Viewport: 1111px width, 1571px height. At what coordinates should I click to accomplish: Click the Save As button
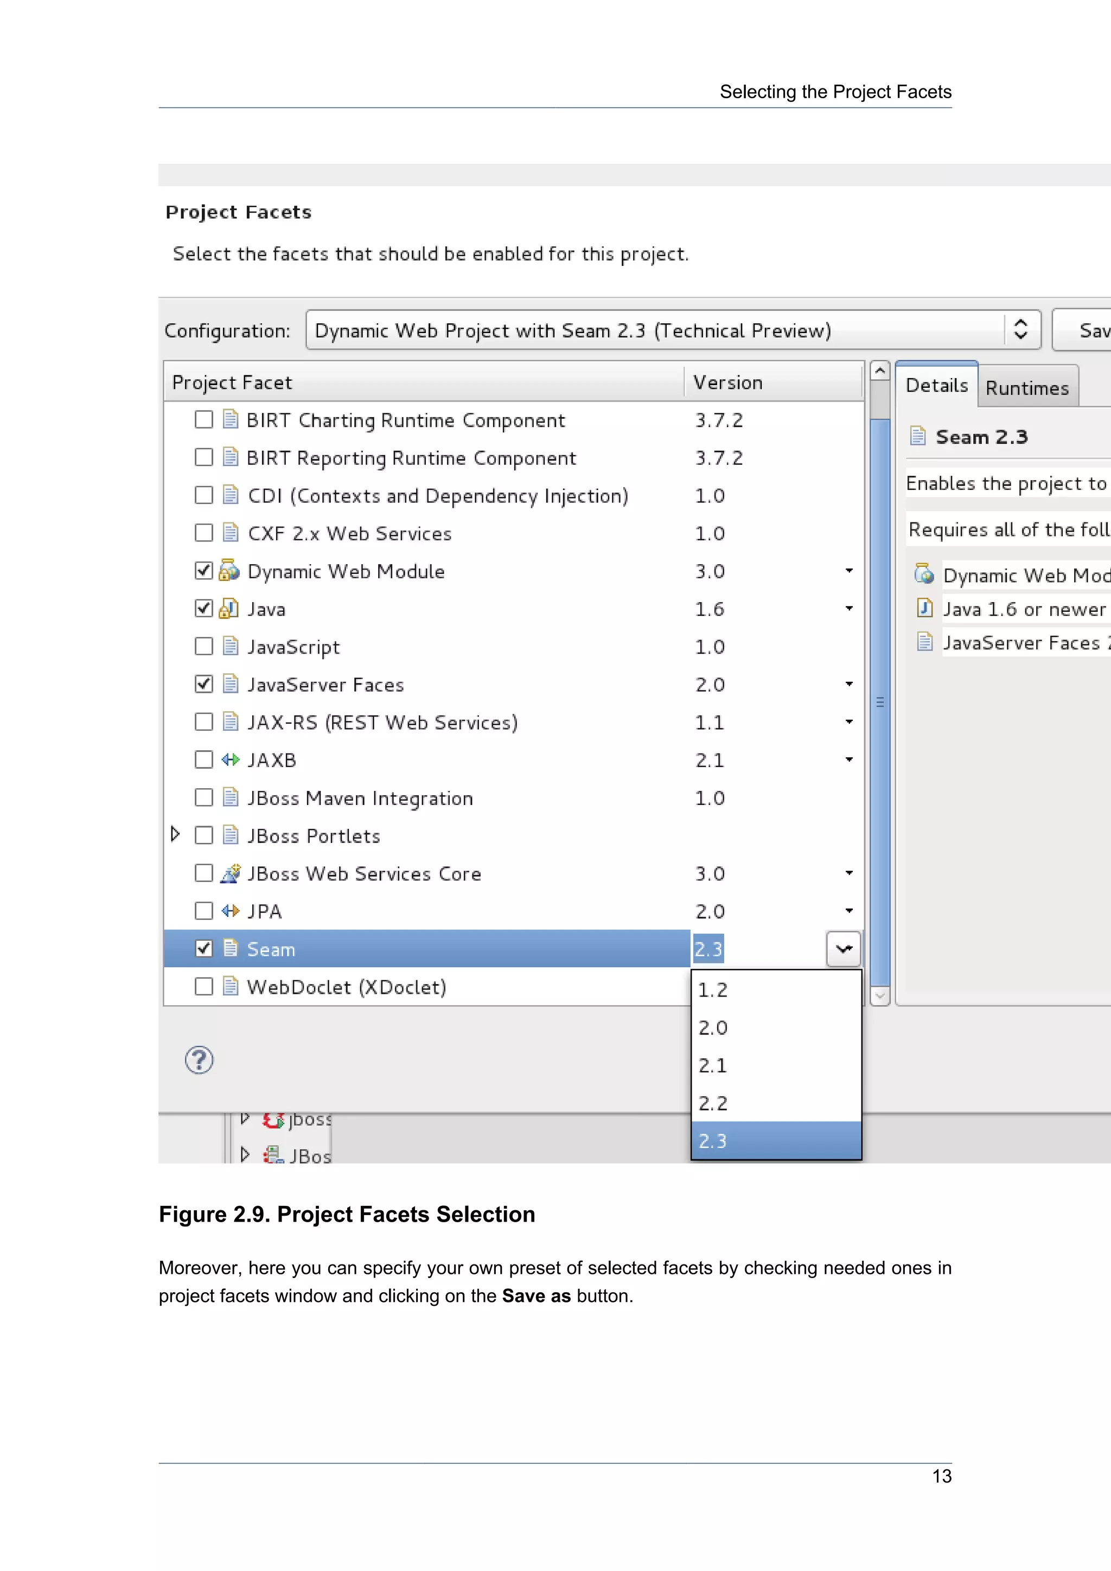pyautogui.click(x=1083, y=330)
